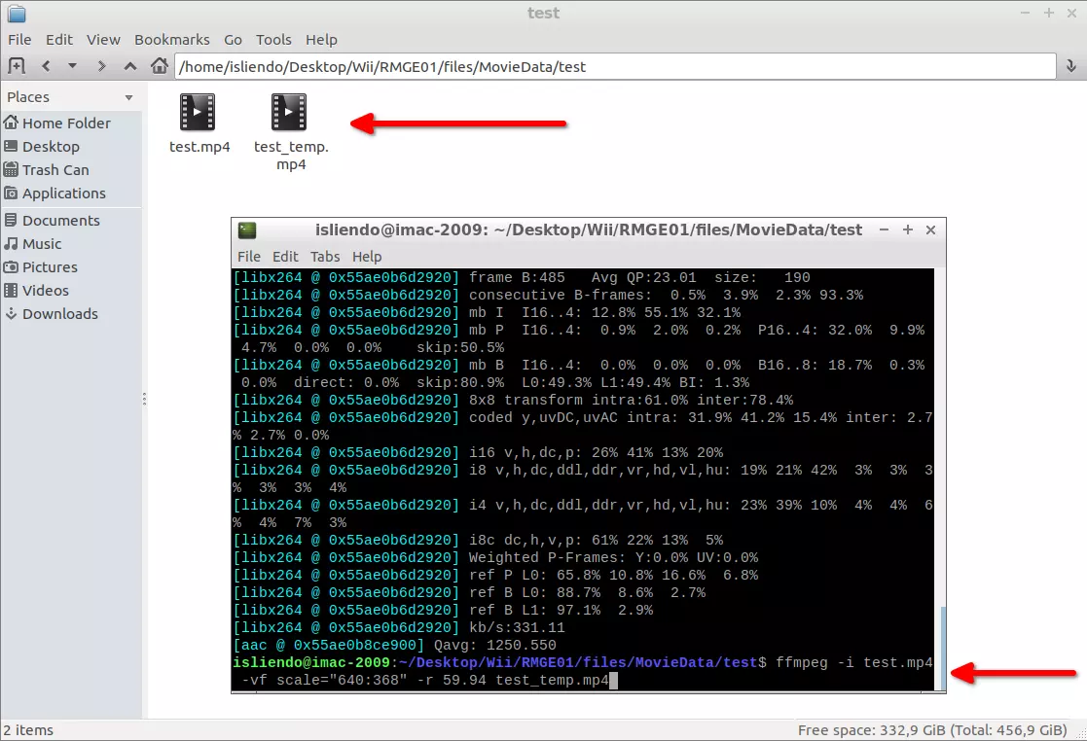The width and height of the screenshot is (1087, 741).
Task: Open terminal Edit menu
Action: [x=285, y=257]
